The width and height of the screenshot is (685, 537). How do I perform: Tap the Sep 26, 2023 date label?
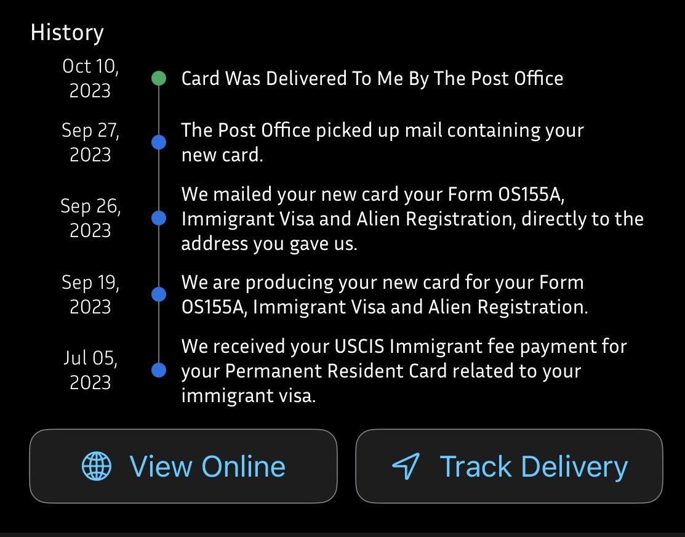pyautogui.click(x=90, y=218)
